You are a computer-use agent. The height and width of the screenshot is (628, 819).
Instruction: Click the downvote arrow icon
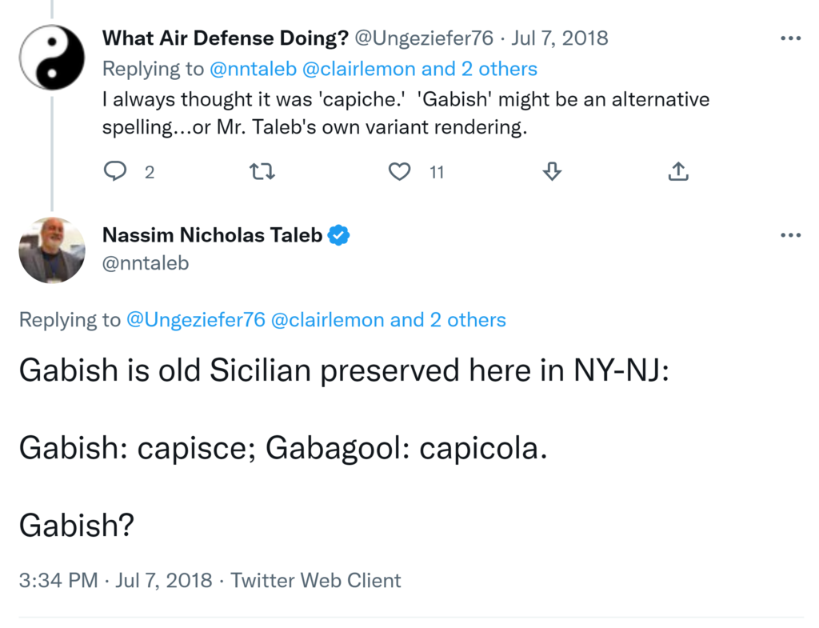click(x=551, y=171)
